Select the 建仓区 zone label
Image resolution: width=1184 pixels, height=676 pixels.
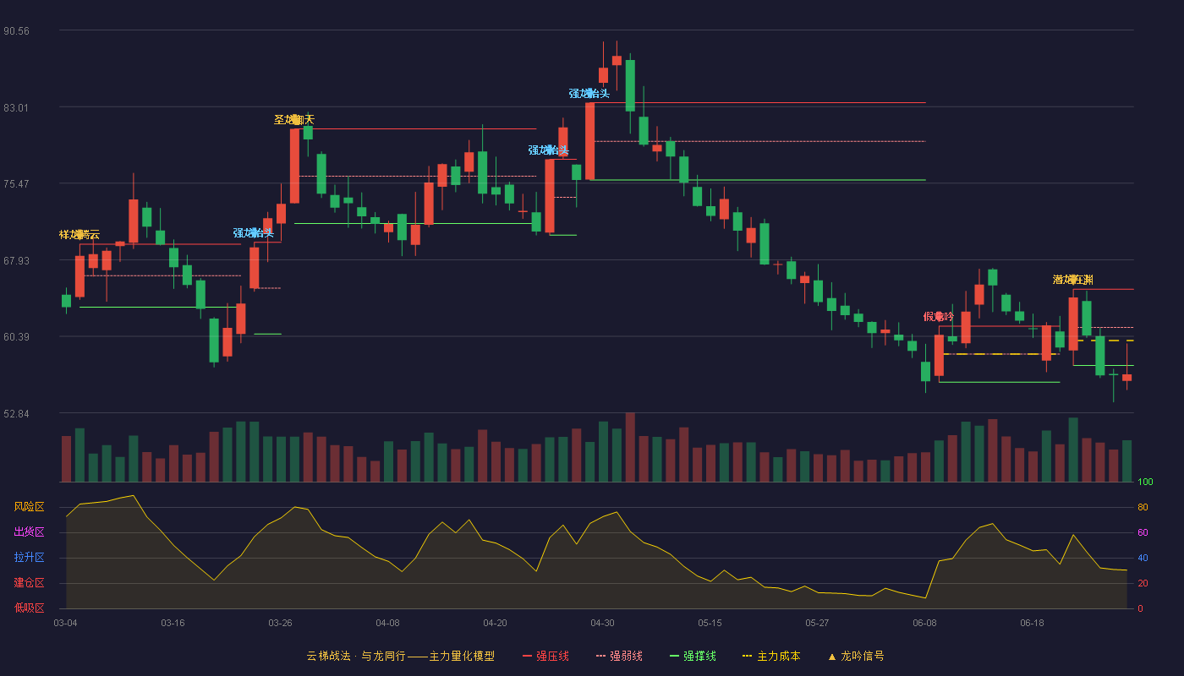coord(29,583)
